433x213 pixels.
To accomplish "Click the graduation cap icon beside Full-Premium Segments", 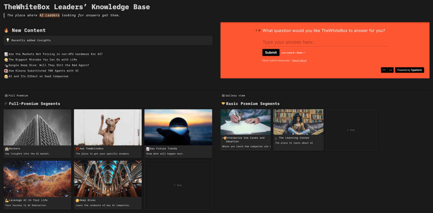I will 6,104.
